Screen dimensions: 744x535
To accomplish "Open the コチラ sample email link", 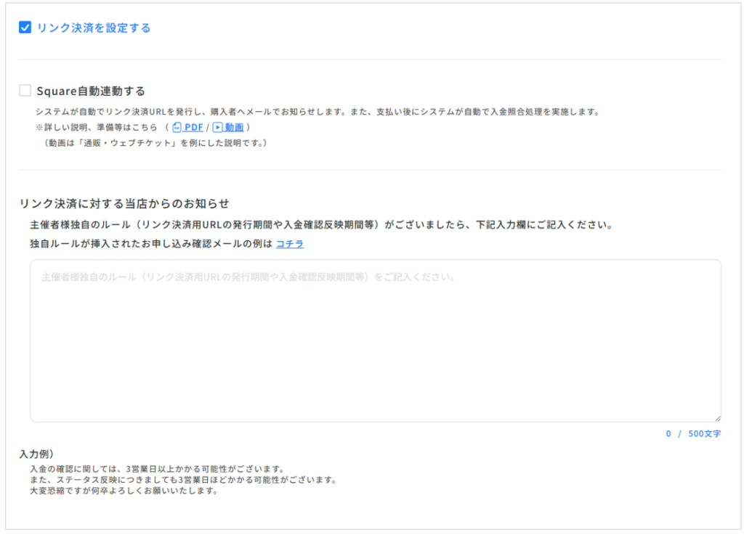I will pos(290,244).
